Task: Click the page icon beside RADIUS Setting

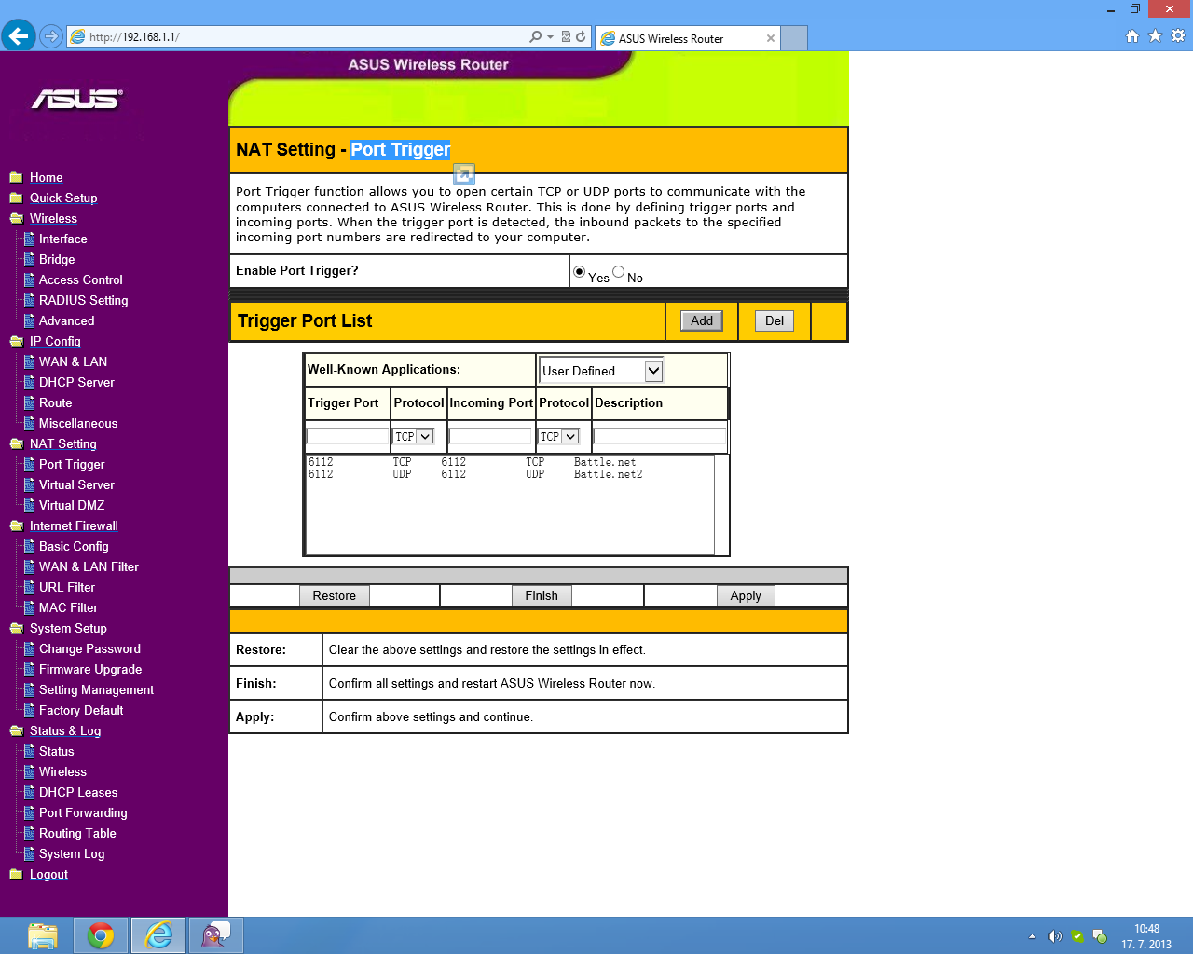Action: tap(29, 301)
